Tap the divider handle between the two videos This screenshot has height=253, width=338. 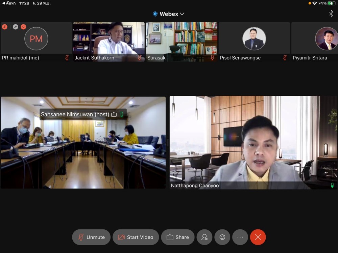(x=168, y=142)
